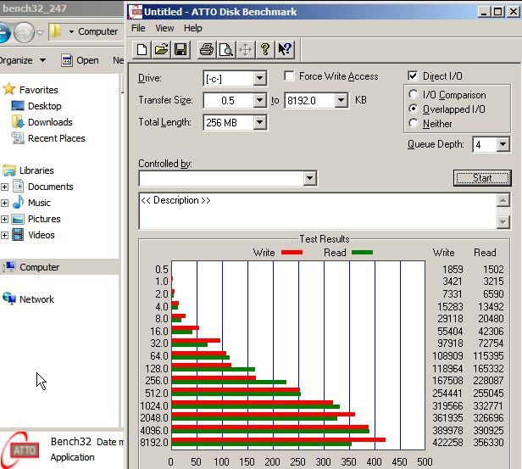Click the Network globe icon
Viewport: 522px width, 469px height.
[9, 299]
